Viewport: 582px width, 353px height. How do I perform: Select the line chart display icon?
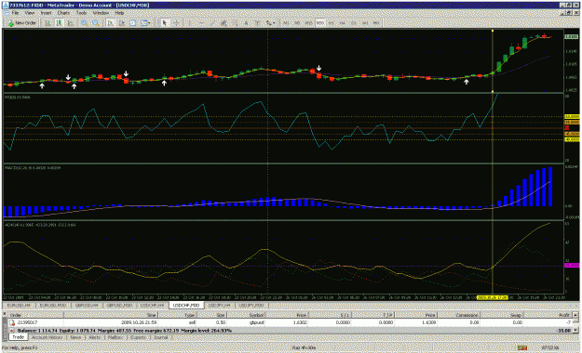pos(71,23)
